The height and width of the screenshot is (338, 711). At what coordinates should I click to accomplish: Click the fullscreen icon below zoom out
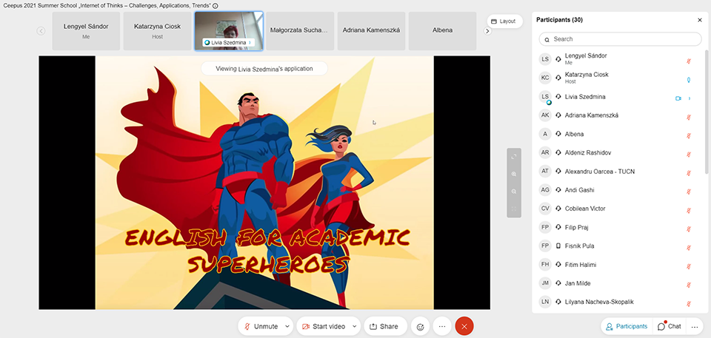(514, 209)
